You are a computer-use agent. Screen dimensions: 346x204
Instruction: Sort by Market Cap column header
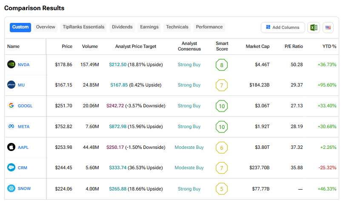click(257, 46)
